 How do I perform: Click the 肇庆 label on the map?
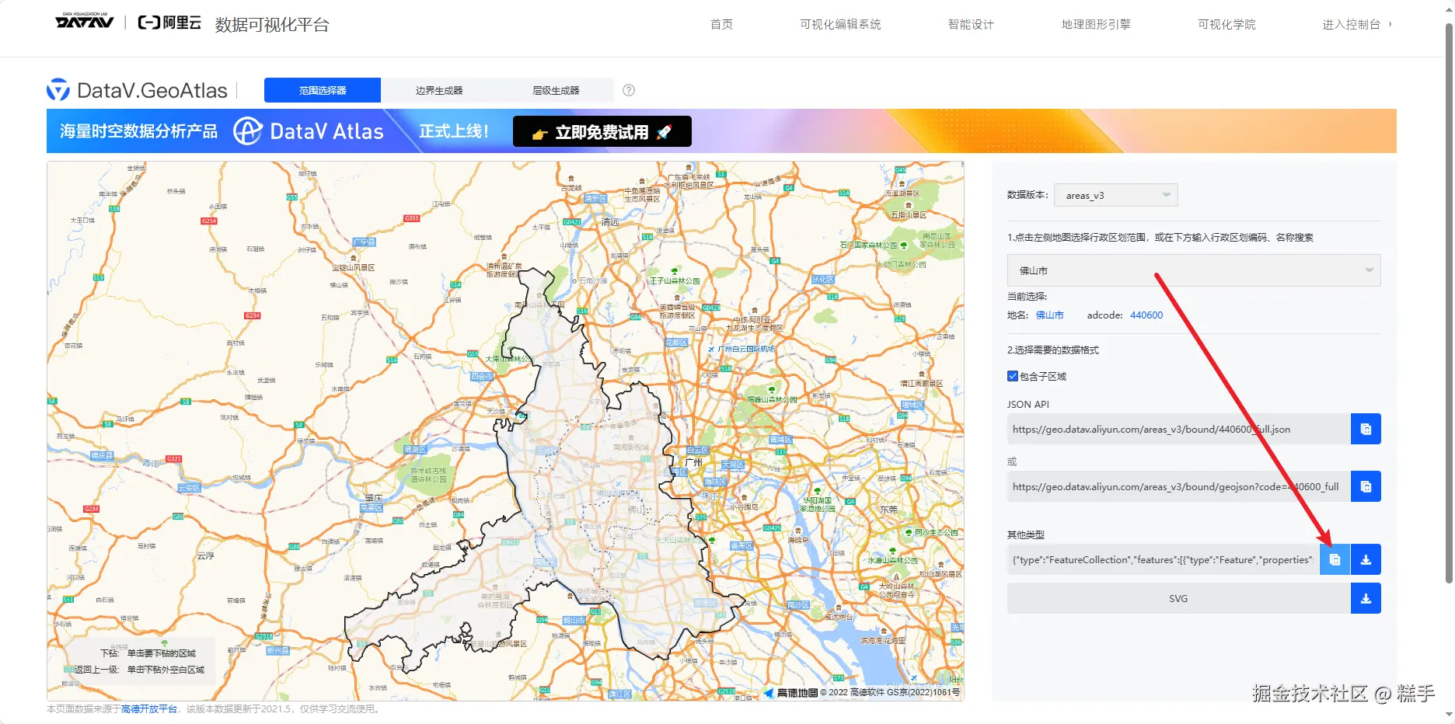tap(374, 498)
